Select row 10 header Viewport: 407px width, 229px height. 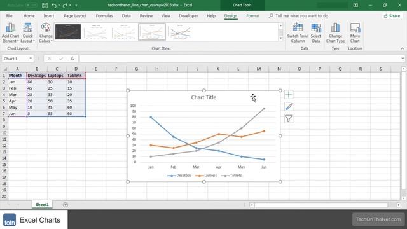(4, 133)
